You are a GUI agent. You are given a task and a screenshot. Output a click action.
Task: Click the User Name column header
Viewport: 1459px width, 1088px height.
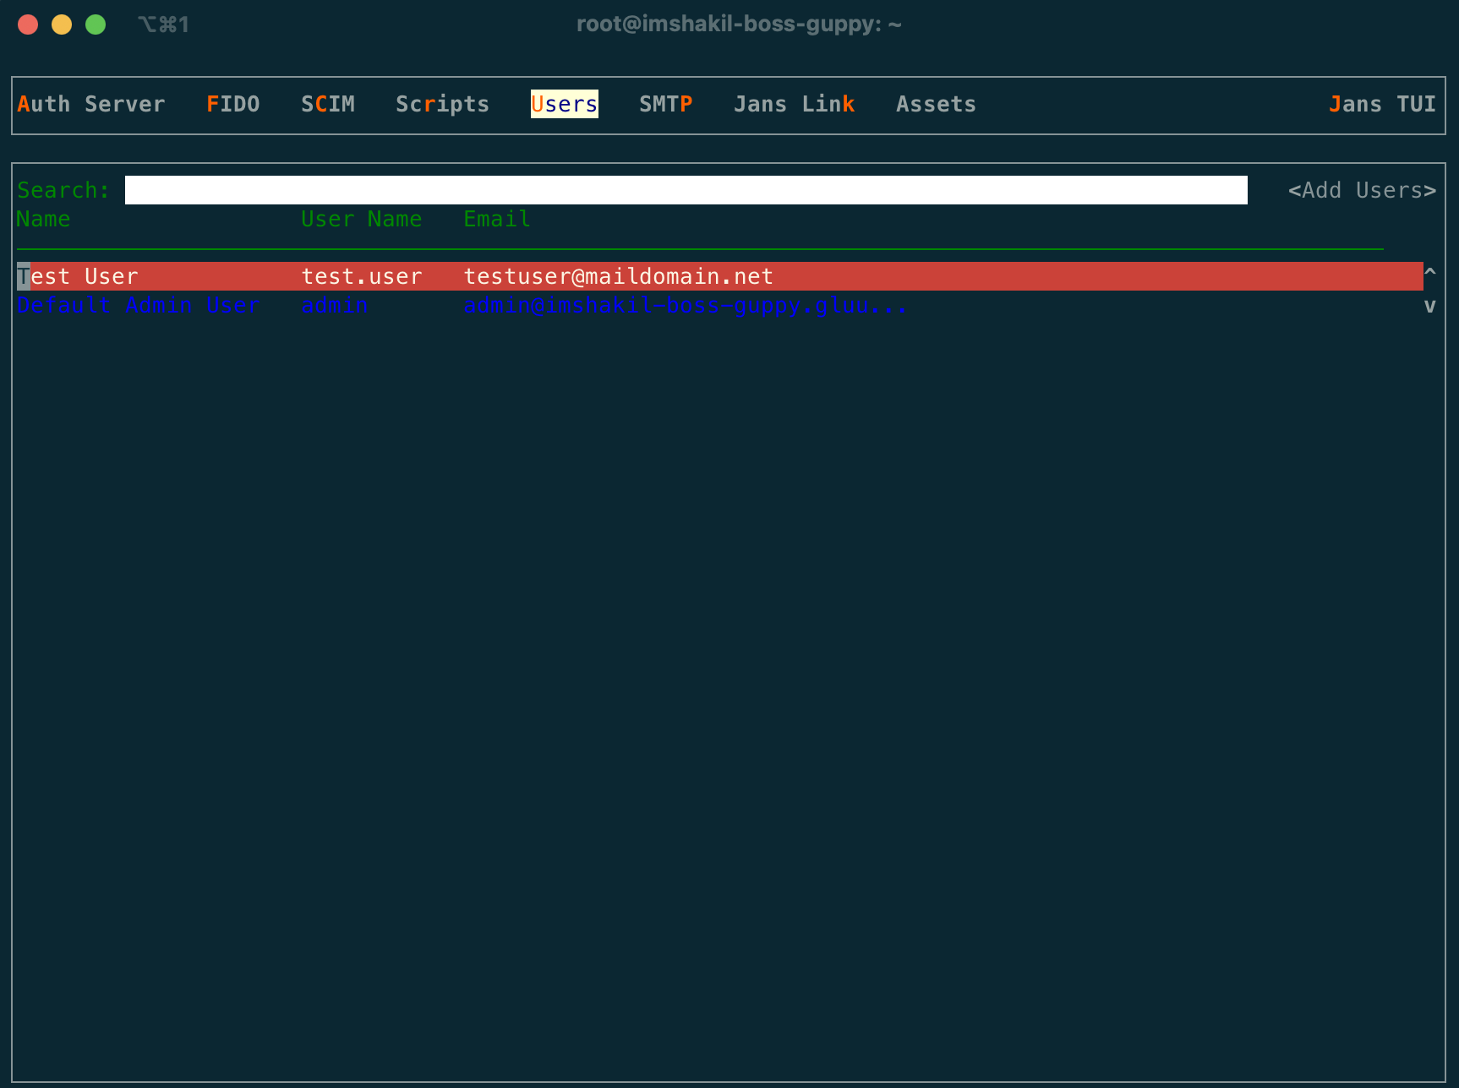(361, 219)
